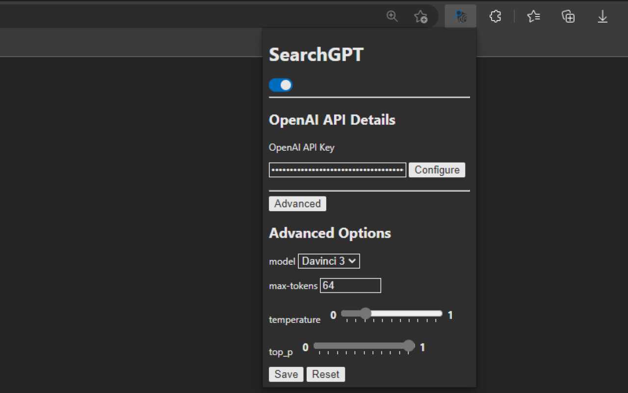Click the Save button
The height and width of the screenshot is (393, 628).
coord(286,374)
